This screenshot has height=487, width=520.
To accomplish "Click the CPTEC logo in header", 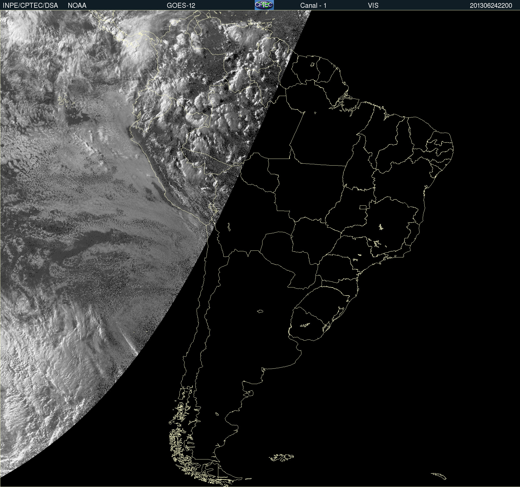I will click(x=264, y=5).
